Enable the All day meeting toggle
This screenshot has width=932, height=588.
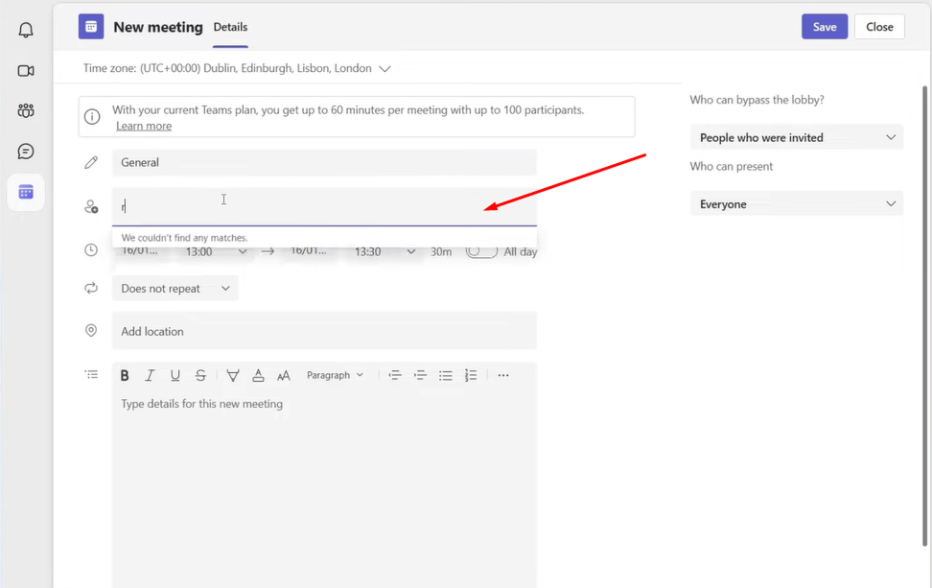481,249
